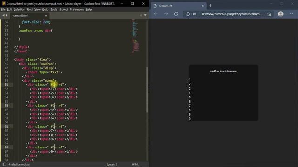The width and height of the screenshot is (298, 167).
Task: Click the 4 selection regions status text
Action: (x=19, y=164)
